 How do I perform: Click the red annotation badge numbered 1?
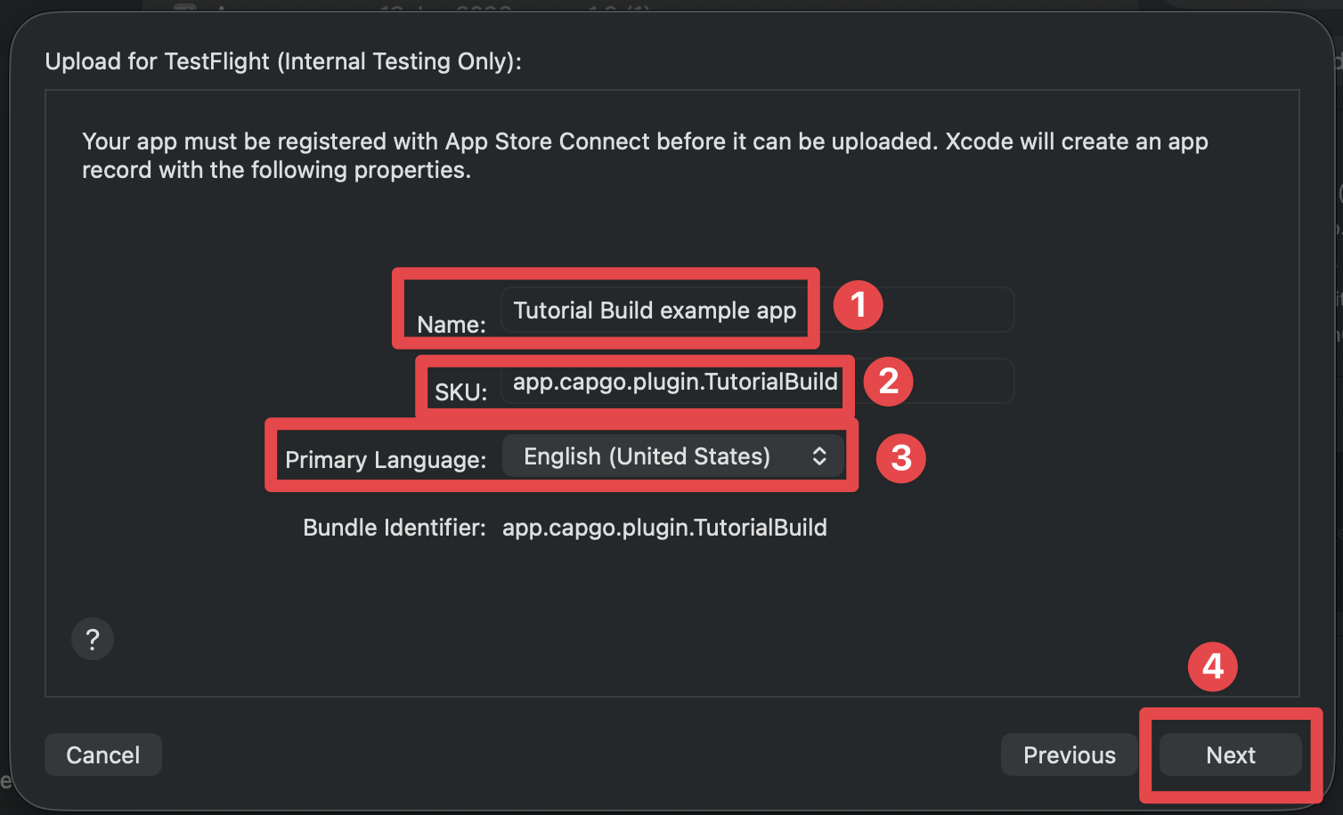[x=858, y=304]
